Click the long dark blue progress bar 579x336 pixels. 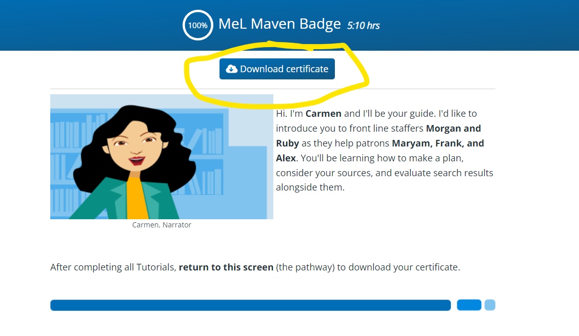coord(250,305)
